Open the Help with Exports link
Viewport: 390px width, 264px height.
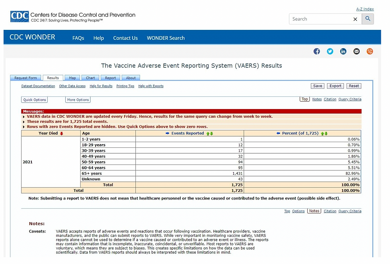coord(151,86)
